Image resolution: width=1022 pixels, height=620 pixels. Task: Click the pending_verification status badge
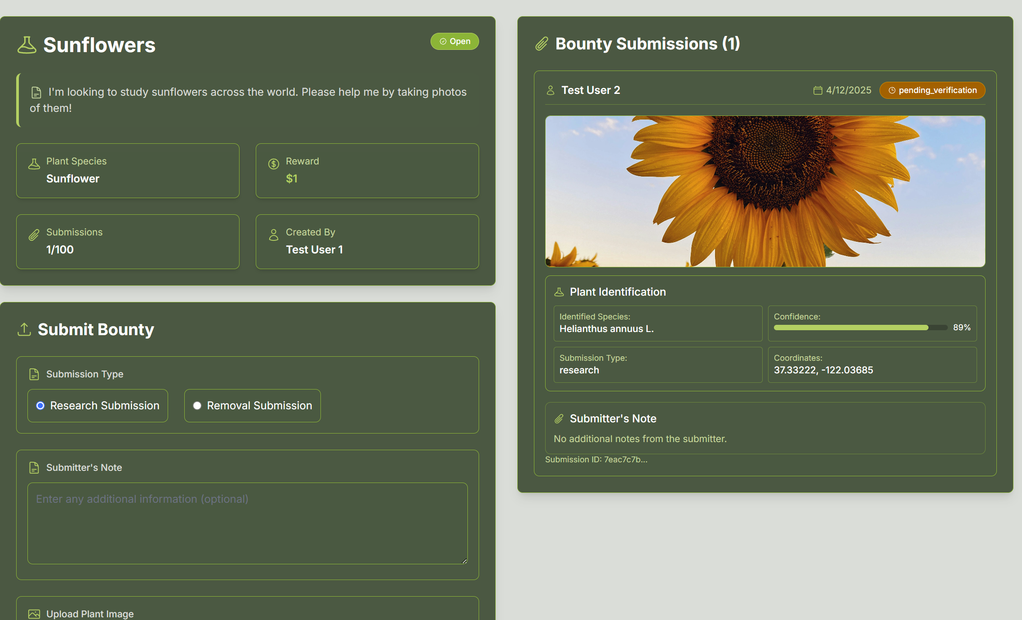point(932,90)
